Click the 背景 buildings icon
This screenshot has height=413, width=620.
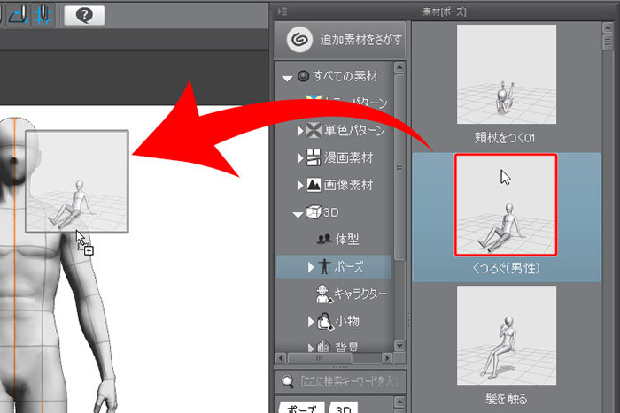[x=324, y=347]
